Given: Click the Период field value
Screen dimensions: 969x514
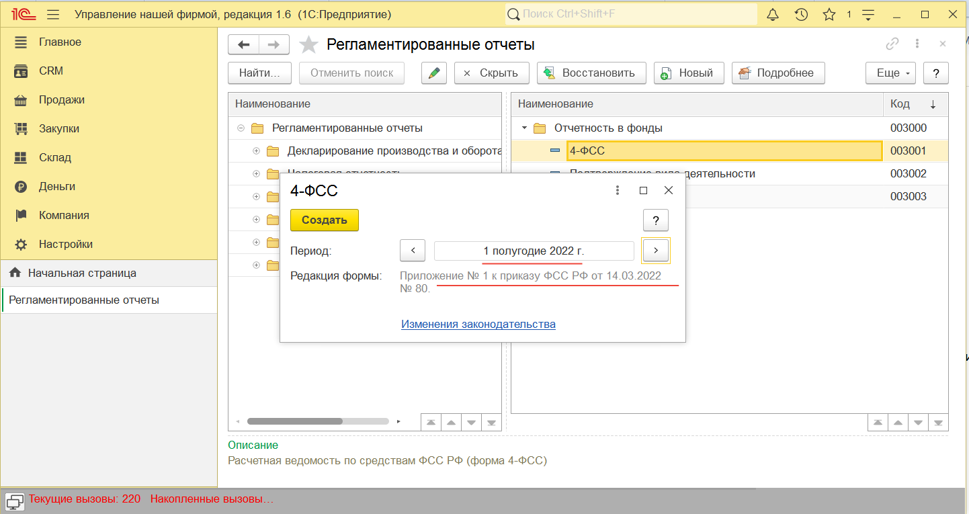Looking at the screenshot, I should pyautogui.click(x=534, y=251).
